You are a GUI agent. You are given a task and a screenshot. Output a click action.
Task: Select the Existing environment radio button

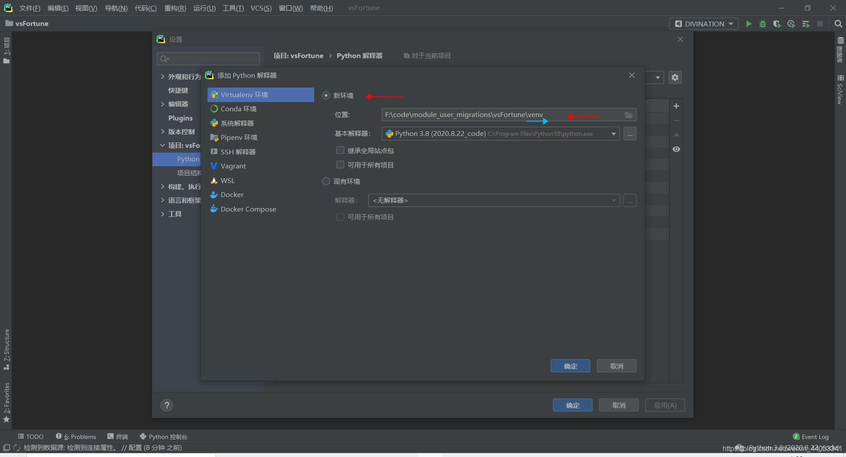(326, 181)
